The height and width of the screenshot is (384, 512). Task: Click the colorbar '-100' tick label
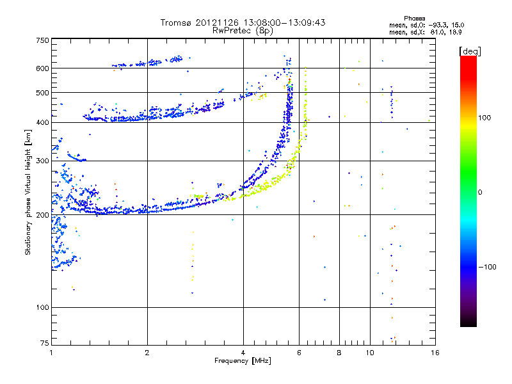488,267
